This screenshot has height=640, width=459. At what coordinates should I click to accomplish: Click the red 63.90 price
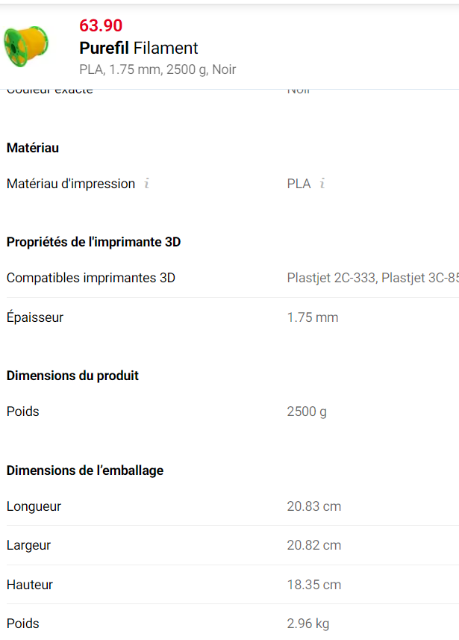coord(101,25)
